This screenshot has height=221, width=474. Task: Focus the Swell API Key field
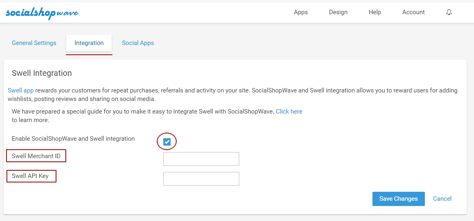[201, 179]
